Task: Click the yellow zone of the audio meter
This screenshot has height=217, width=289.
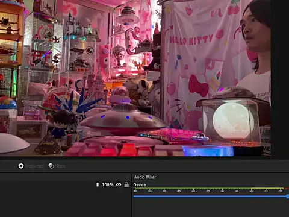Action: [x=267, y=189]
